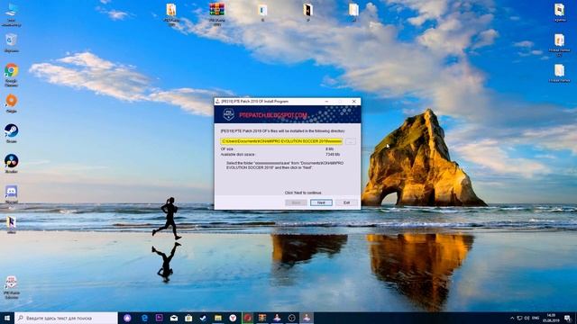Open the Windows Start menu
Viewport: 577px width, 324px height.
7,318
